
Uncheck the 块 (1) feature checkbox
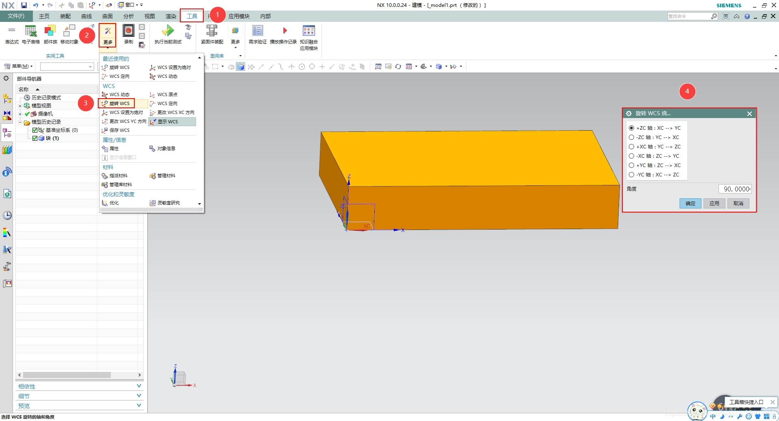(x=35, y=138)
